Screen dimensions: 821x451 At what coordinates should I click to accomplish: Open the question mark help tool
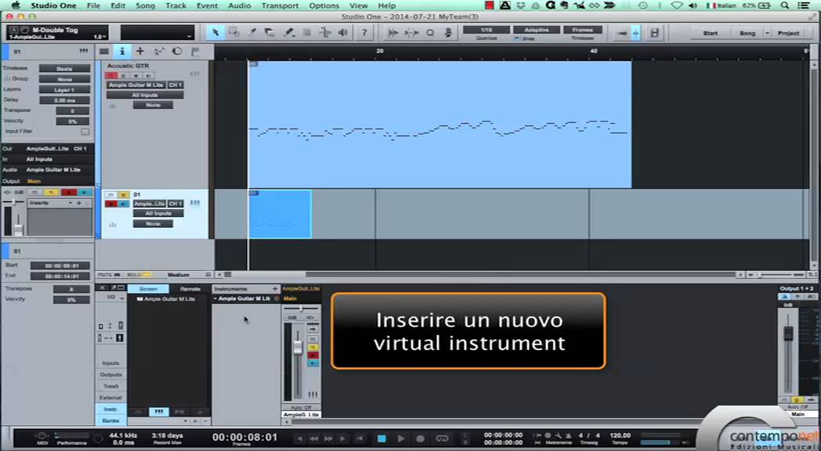click(364, 32)
